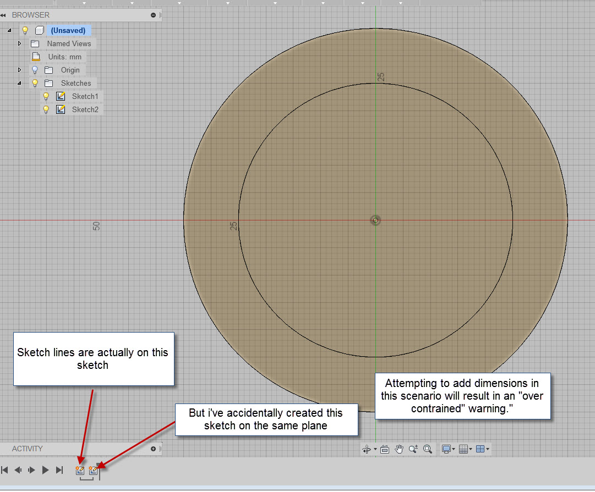Select first sketch feature in timeline

[x=80, y=471]
